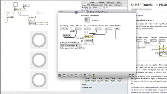Viewport: 167px width, 94px height.
Task: Click the first large circular button
Action: click(39, 40)
